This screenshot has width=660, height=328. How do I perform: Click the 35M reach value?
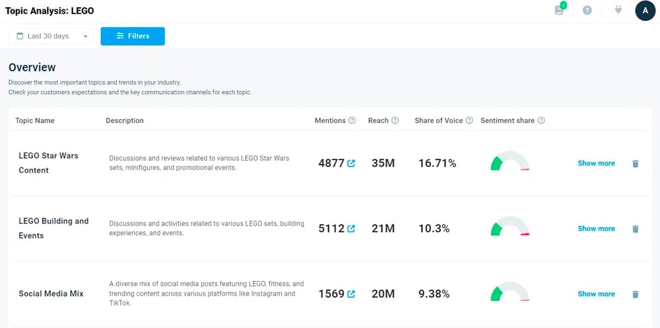383,164
